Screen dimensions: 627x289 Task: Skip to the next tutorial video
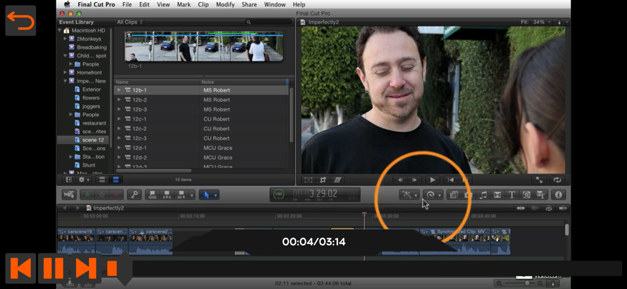85,268
